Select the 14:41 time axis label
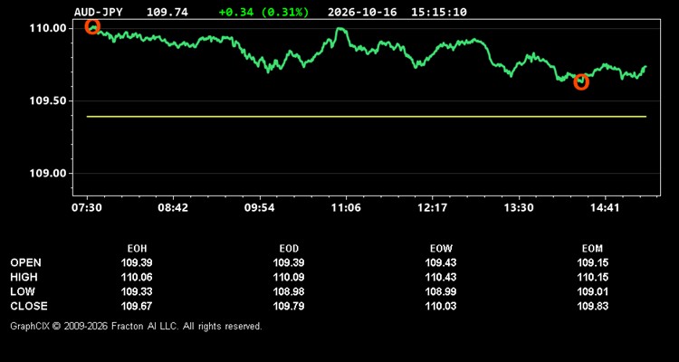This screenshot has height=362, width=679. pos(605,207)
